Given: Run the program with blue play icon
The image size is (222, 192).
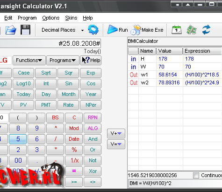Looking at the screenshot, I should (x=112, y=29).
